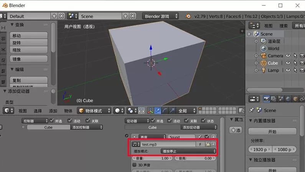
Task: Click the pin icon beside Scene
Action: click(252, 110)
